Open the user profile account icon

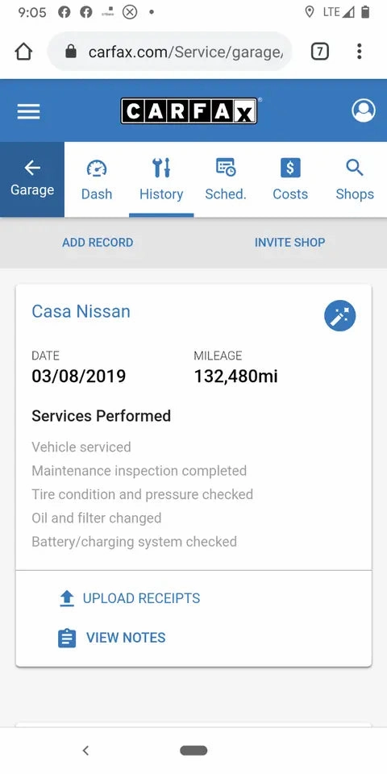pos(364,110)
